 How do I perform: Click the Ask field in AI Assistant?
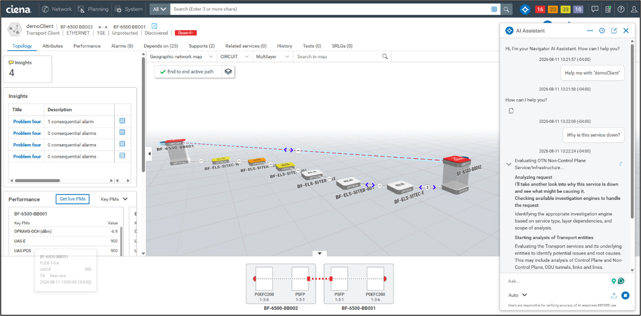[x=557, y=281]
